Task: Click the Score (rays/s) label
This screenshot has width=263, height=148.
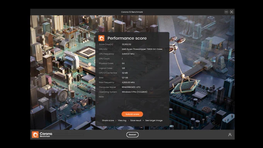Action: click(x=106, y=44)
